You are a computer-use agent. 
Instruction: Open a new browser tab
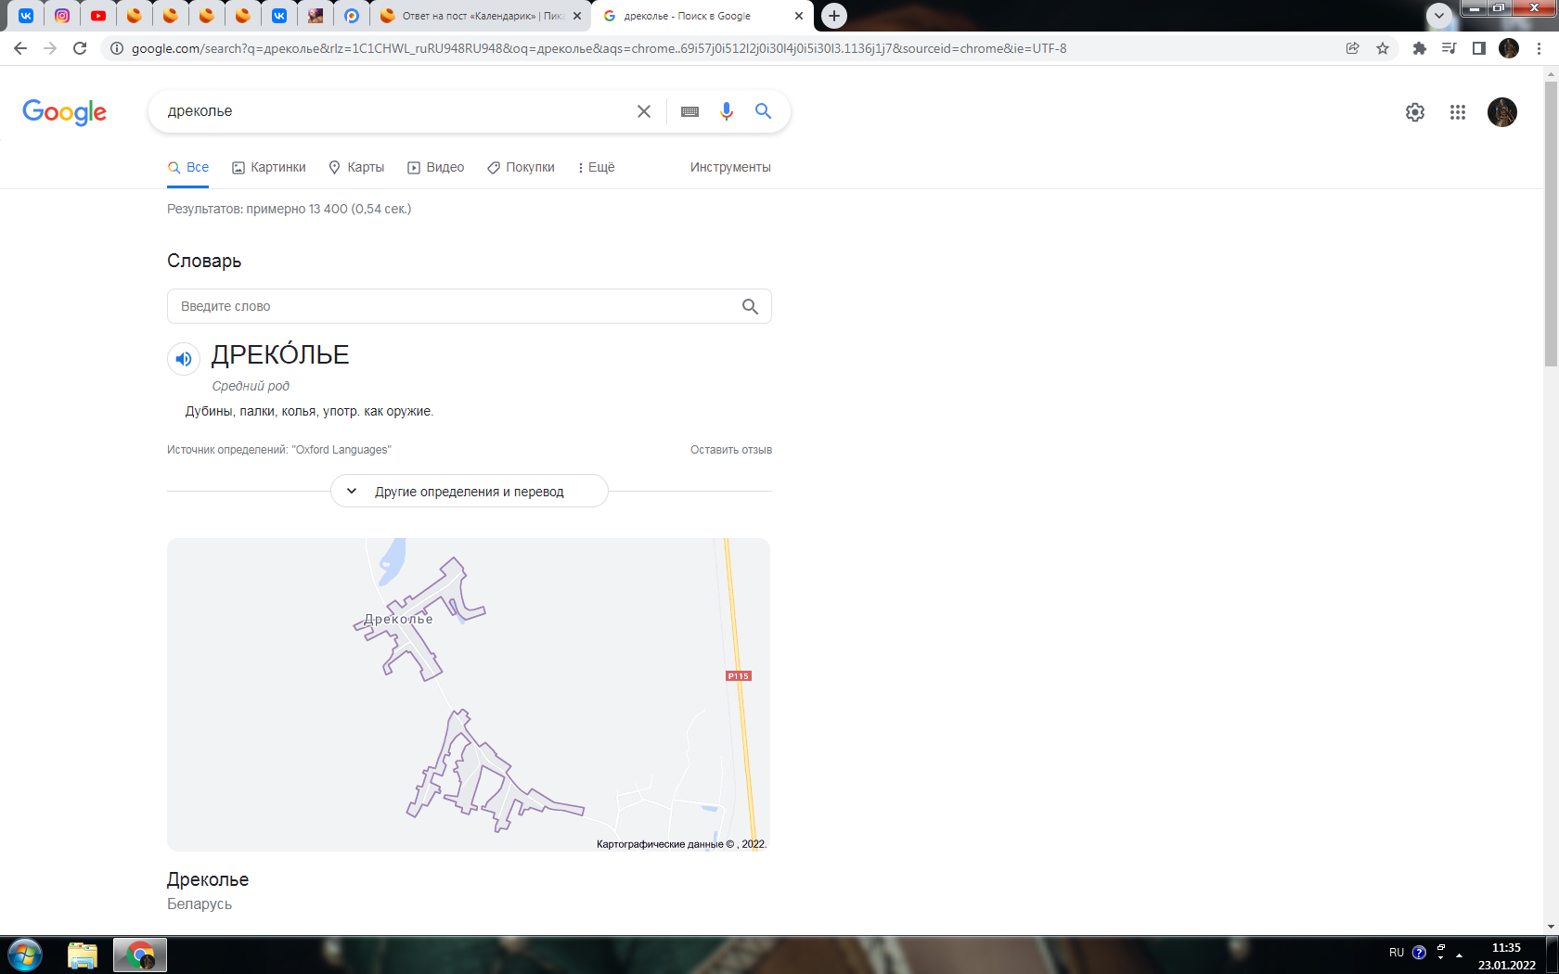click(834, 16)
